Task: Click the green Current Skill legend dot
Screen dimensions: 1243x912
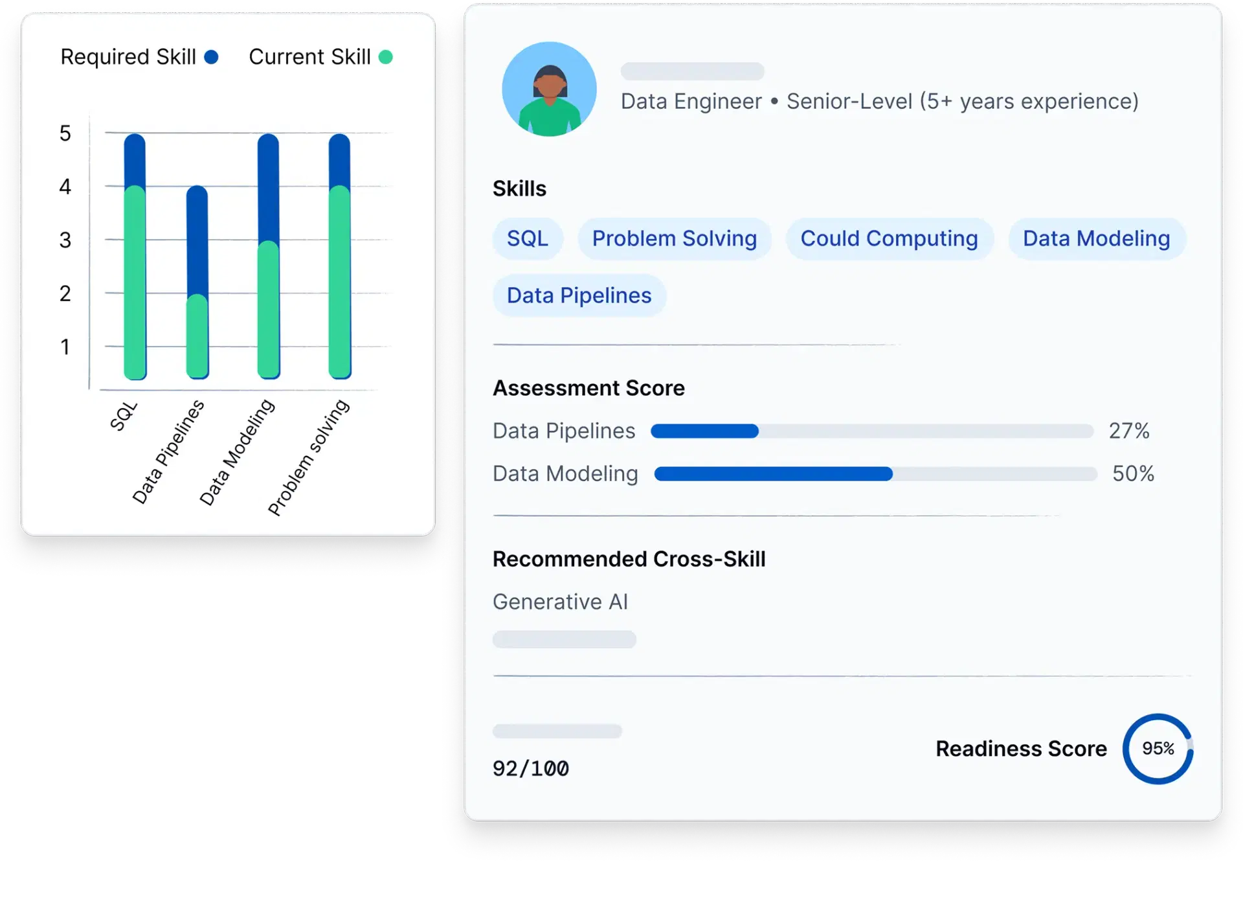Action: coord(386,57)
